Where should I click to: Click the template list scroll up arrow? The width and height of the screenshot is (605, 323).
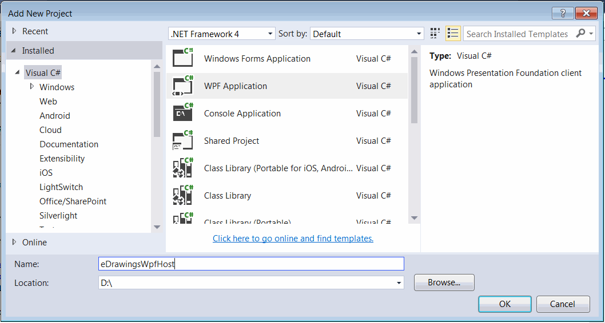pos(415,51)
